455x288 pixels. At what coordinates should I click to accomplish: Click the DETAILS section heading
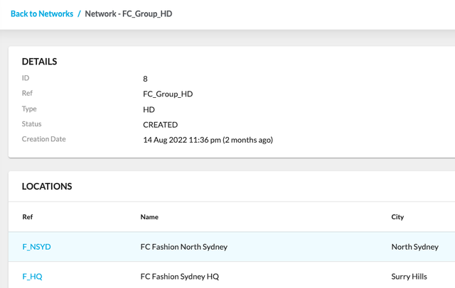(x=39, y=62)
